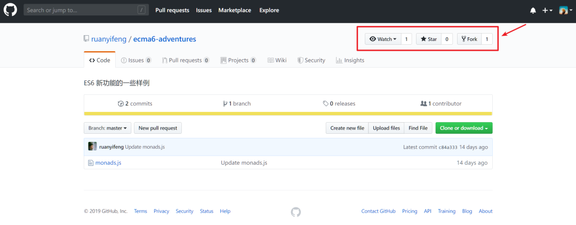Click Create new file
This screenshot has height=225, width=576.
pyautogui.click(x=347, y=128)
